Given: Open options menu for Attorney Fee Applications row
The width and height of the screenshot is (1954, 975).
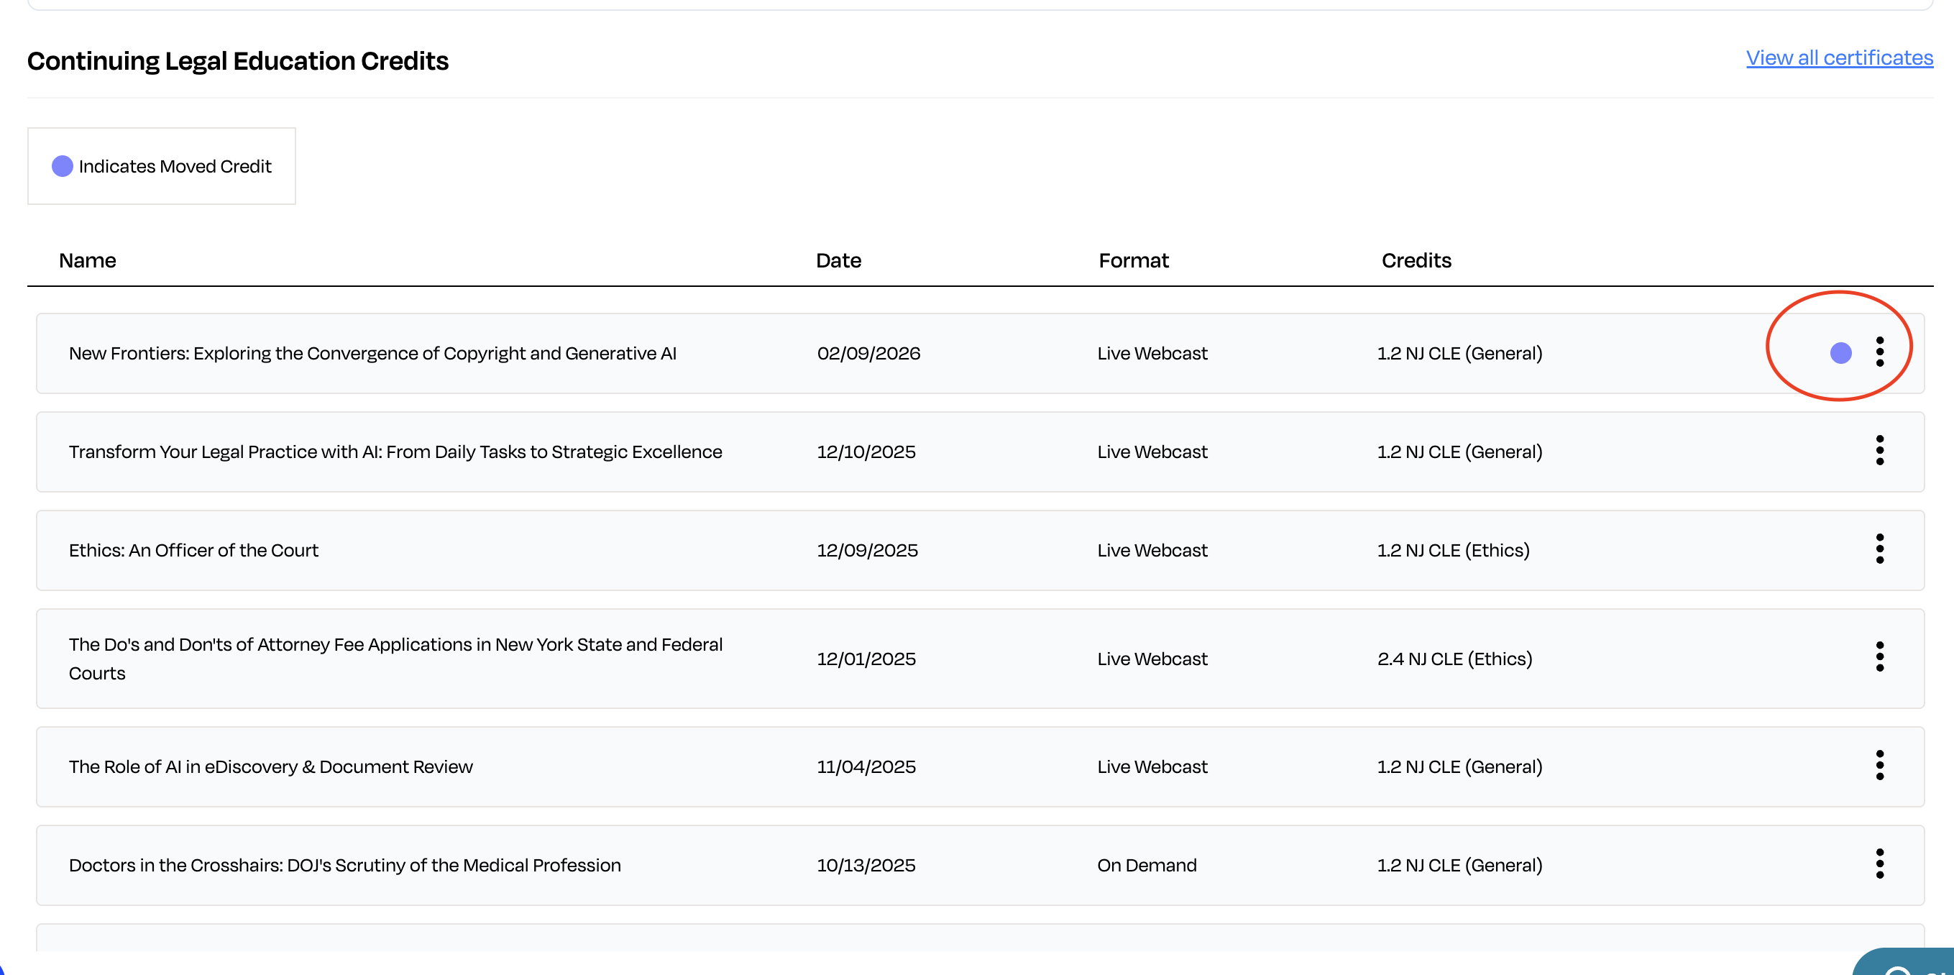Looking at the screenshot, I should pos(1880,657).
